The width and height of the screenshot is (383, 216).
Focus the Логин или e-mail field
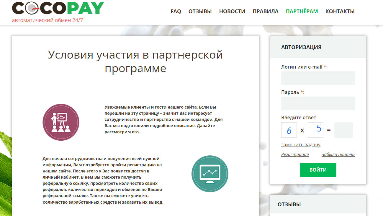tap(318, 78)
